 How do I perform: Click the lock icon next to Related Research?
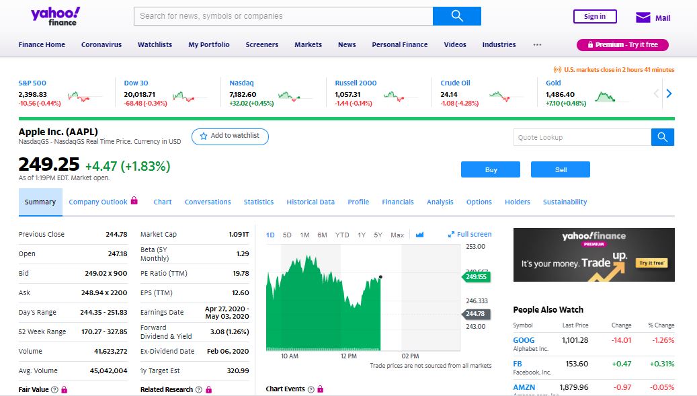[209, 389]
